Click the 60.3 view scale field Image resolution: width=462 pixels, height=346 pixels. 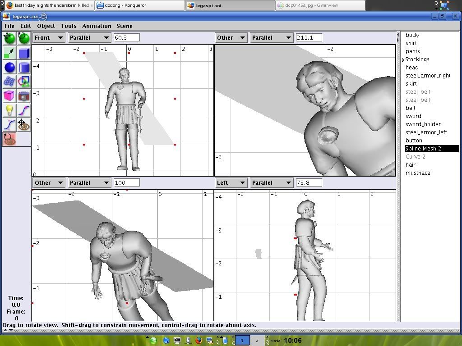coord(126,38)
